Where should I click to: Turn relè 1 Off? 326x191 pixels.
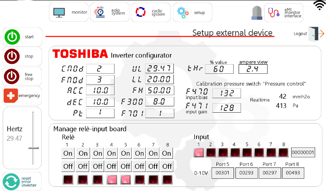(x=68, y=166)
